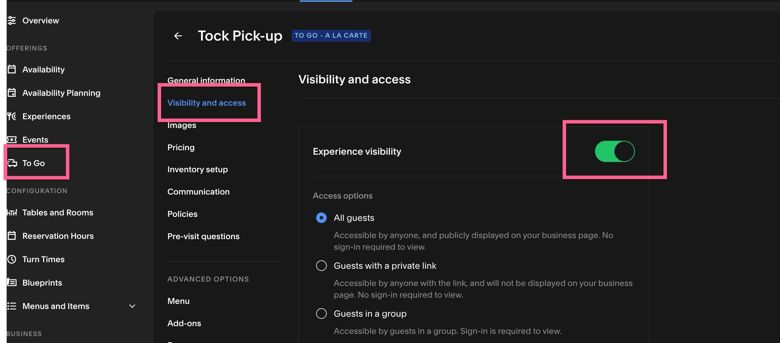Open the Add-ons advanced option

[x=184, y=323]
